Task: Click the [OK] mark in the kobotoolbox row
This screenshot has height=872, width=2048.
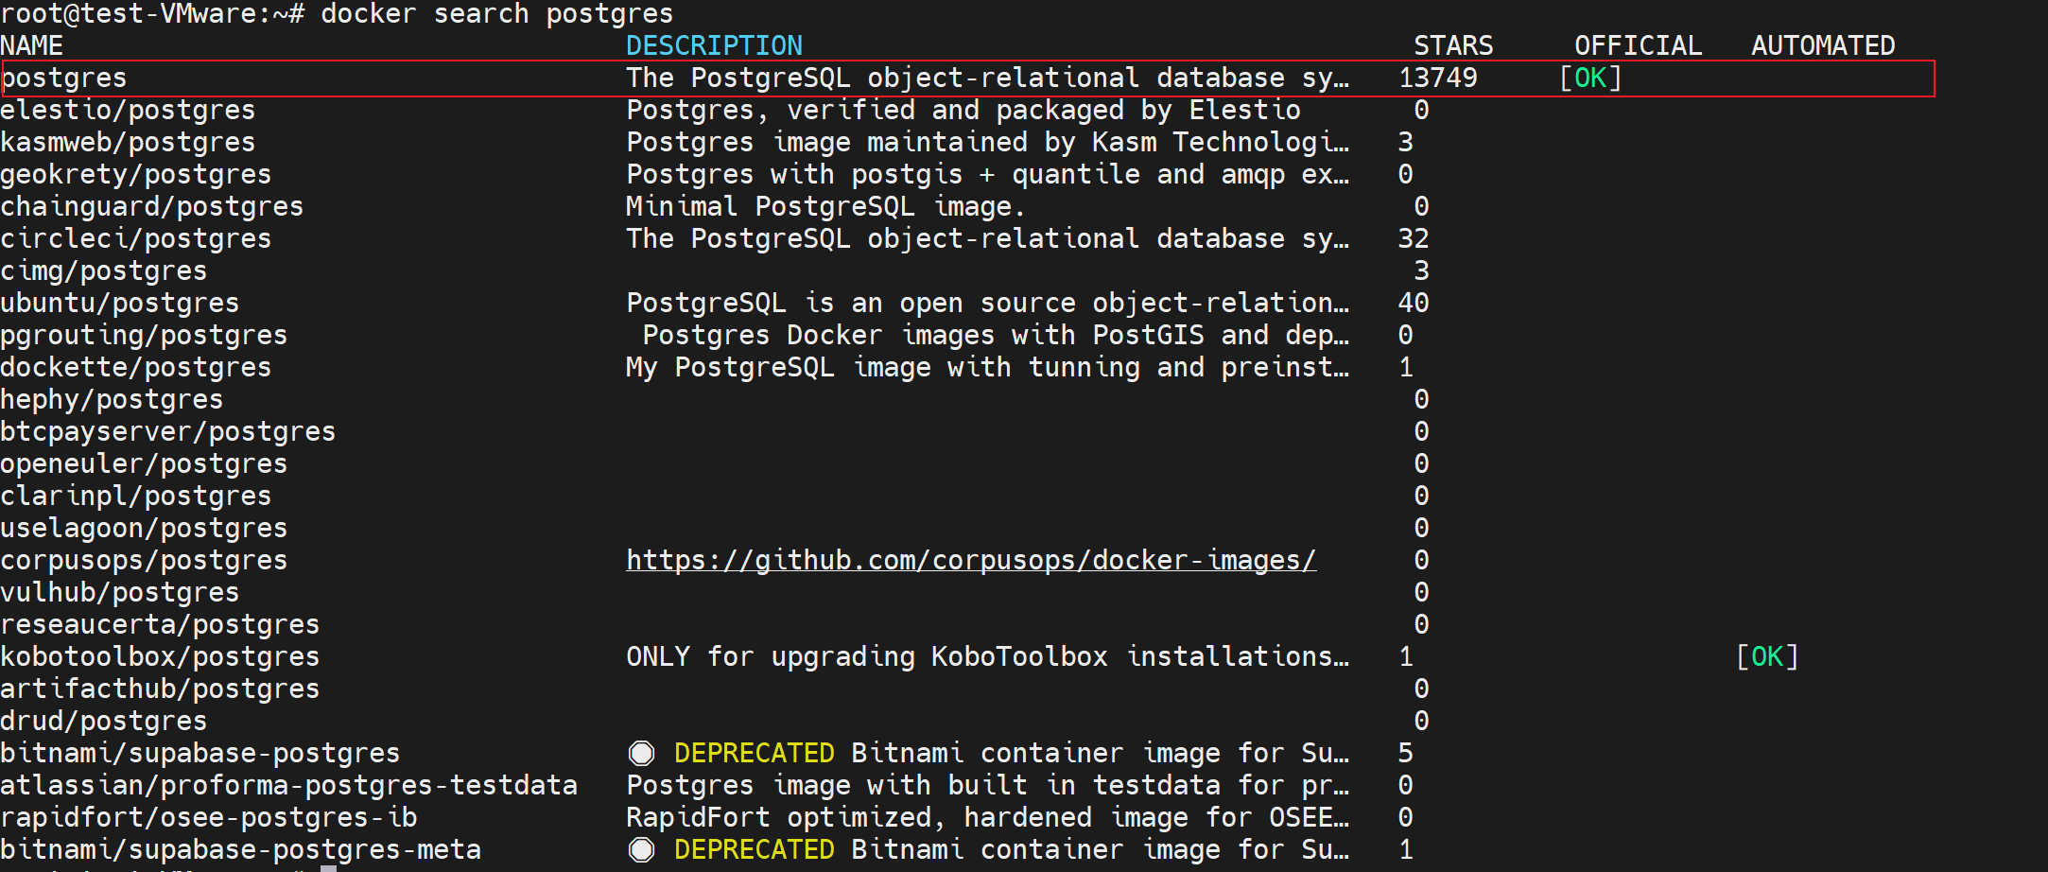Action: [1767, 656]
